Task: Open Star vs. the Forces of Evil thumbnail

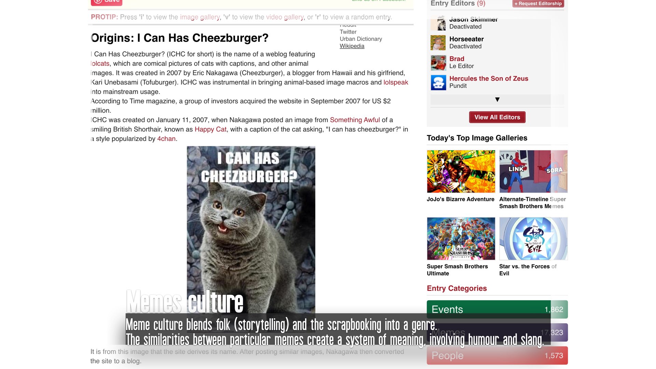Action: (x=533, y=238)
